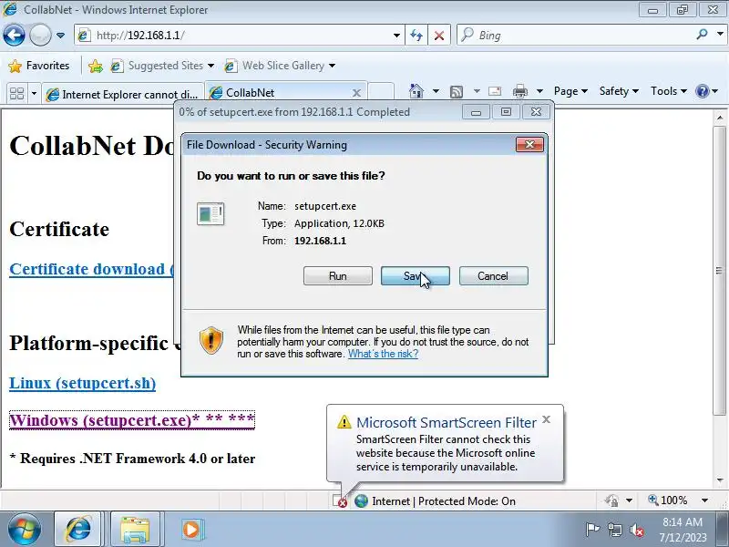This screenshot has height=547, width=729.
Task: Click the SmartScreen status bar icon
Action: pos(339,501)
